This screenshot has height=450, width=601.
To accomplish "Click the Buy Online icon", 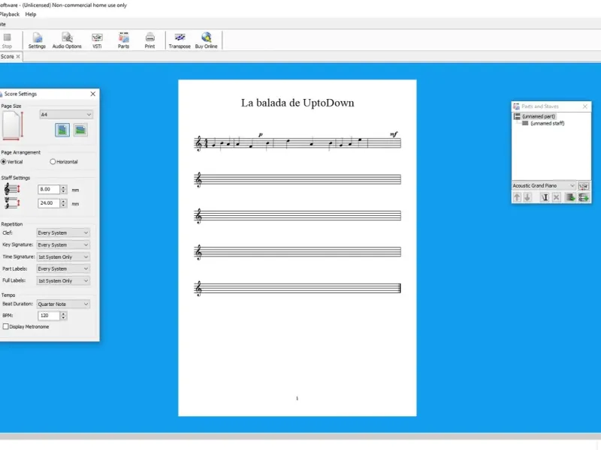I will (206, 40).
